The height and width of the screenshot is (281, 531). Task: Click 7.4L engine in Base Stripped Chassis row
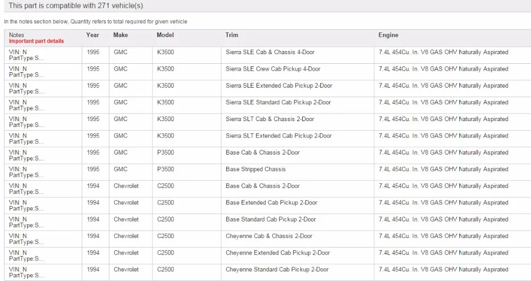(443, 169)
